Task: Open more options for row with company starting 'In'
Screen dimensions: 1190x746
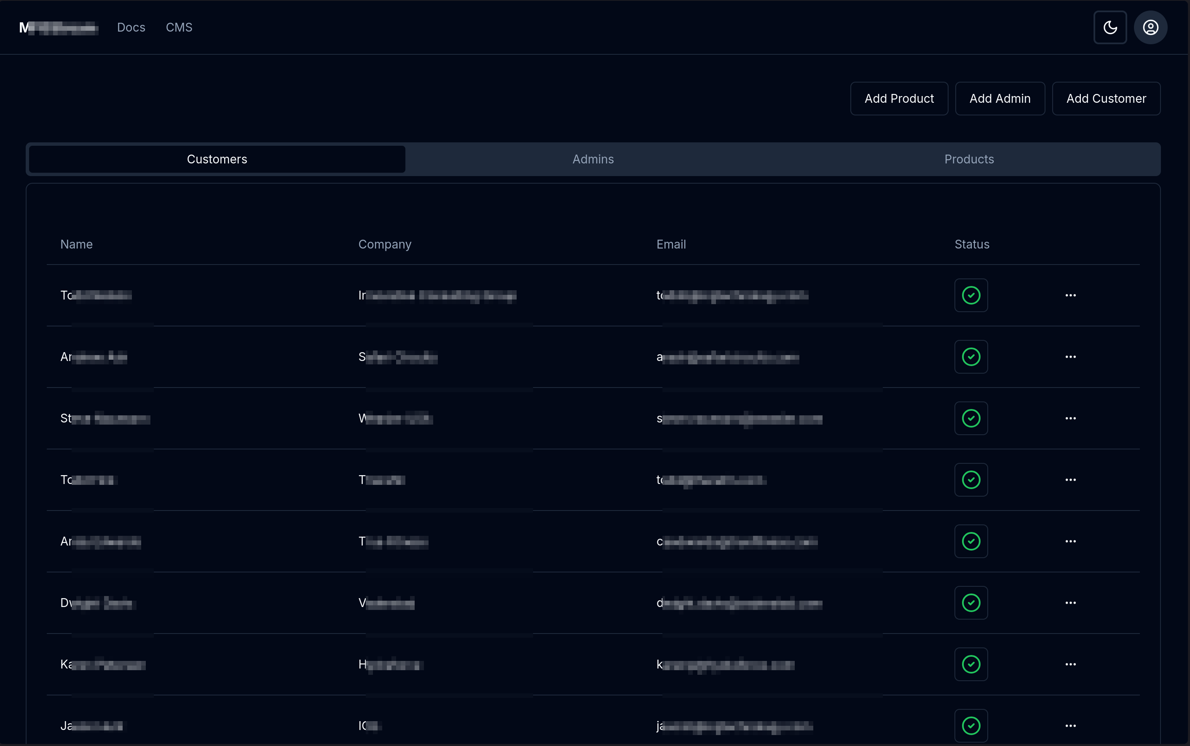Action: click(1071, 296)
